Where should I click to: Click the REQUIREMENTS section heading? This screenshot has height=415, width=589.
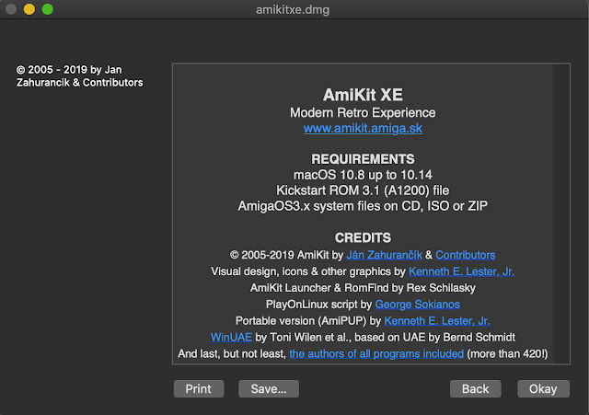point(363,159)
